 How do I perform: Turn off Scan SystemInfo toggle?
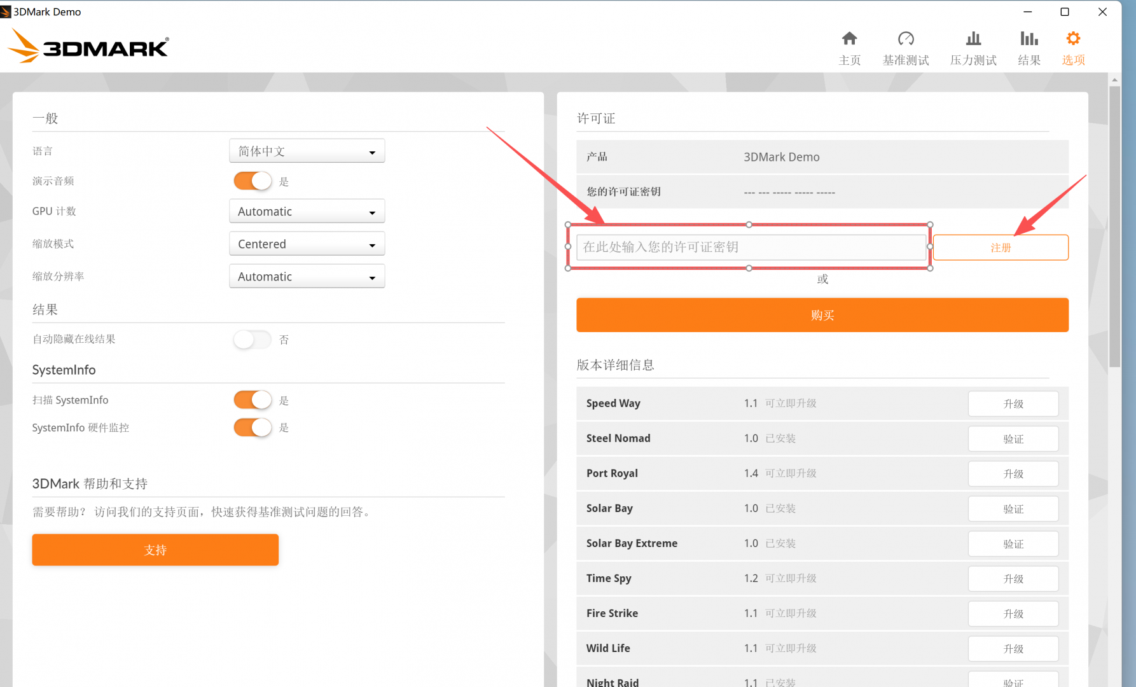pos(253,400)
